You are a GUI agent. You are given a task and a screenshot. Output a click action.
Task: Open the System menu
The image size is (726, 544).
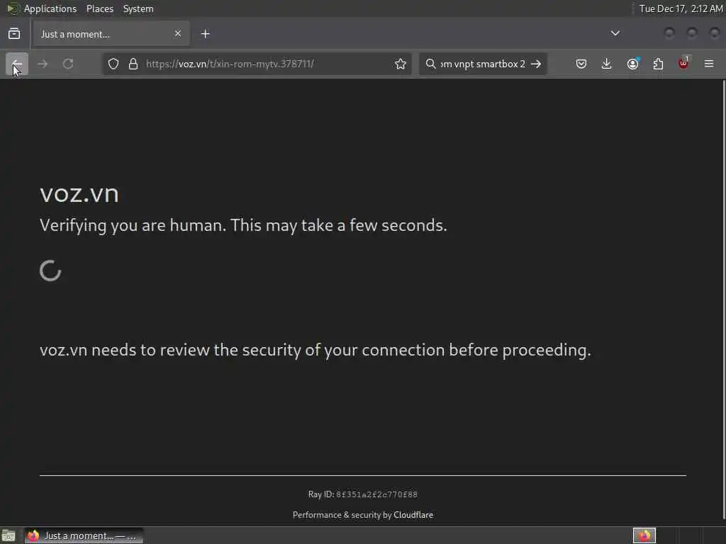pos(138,8)
